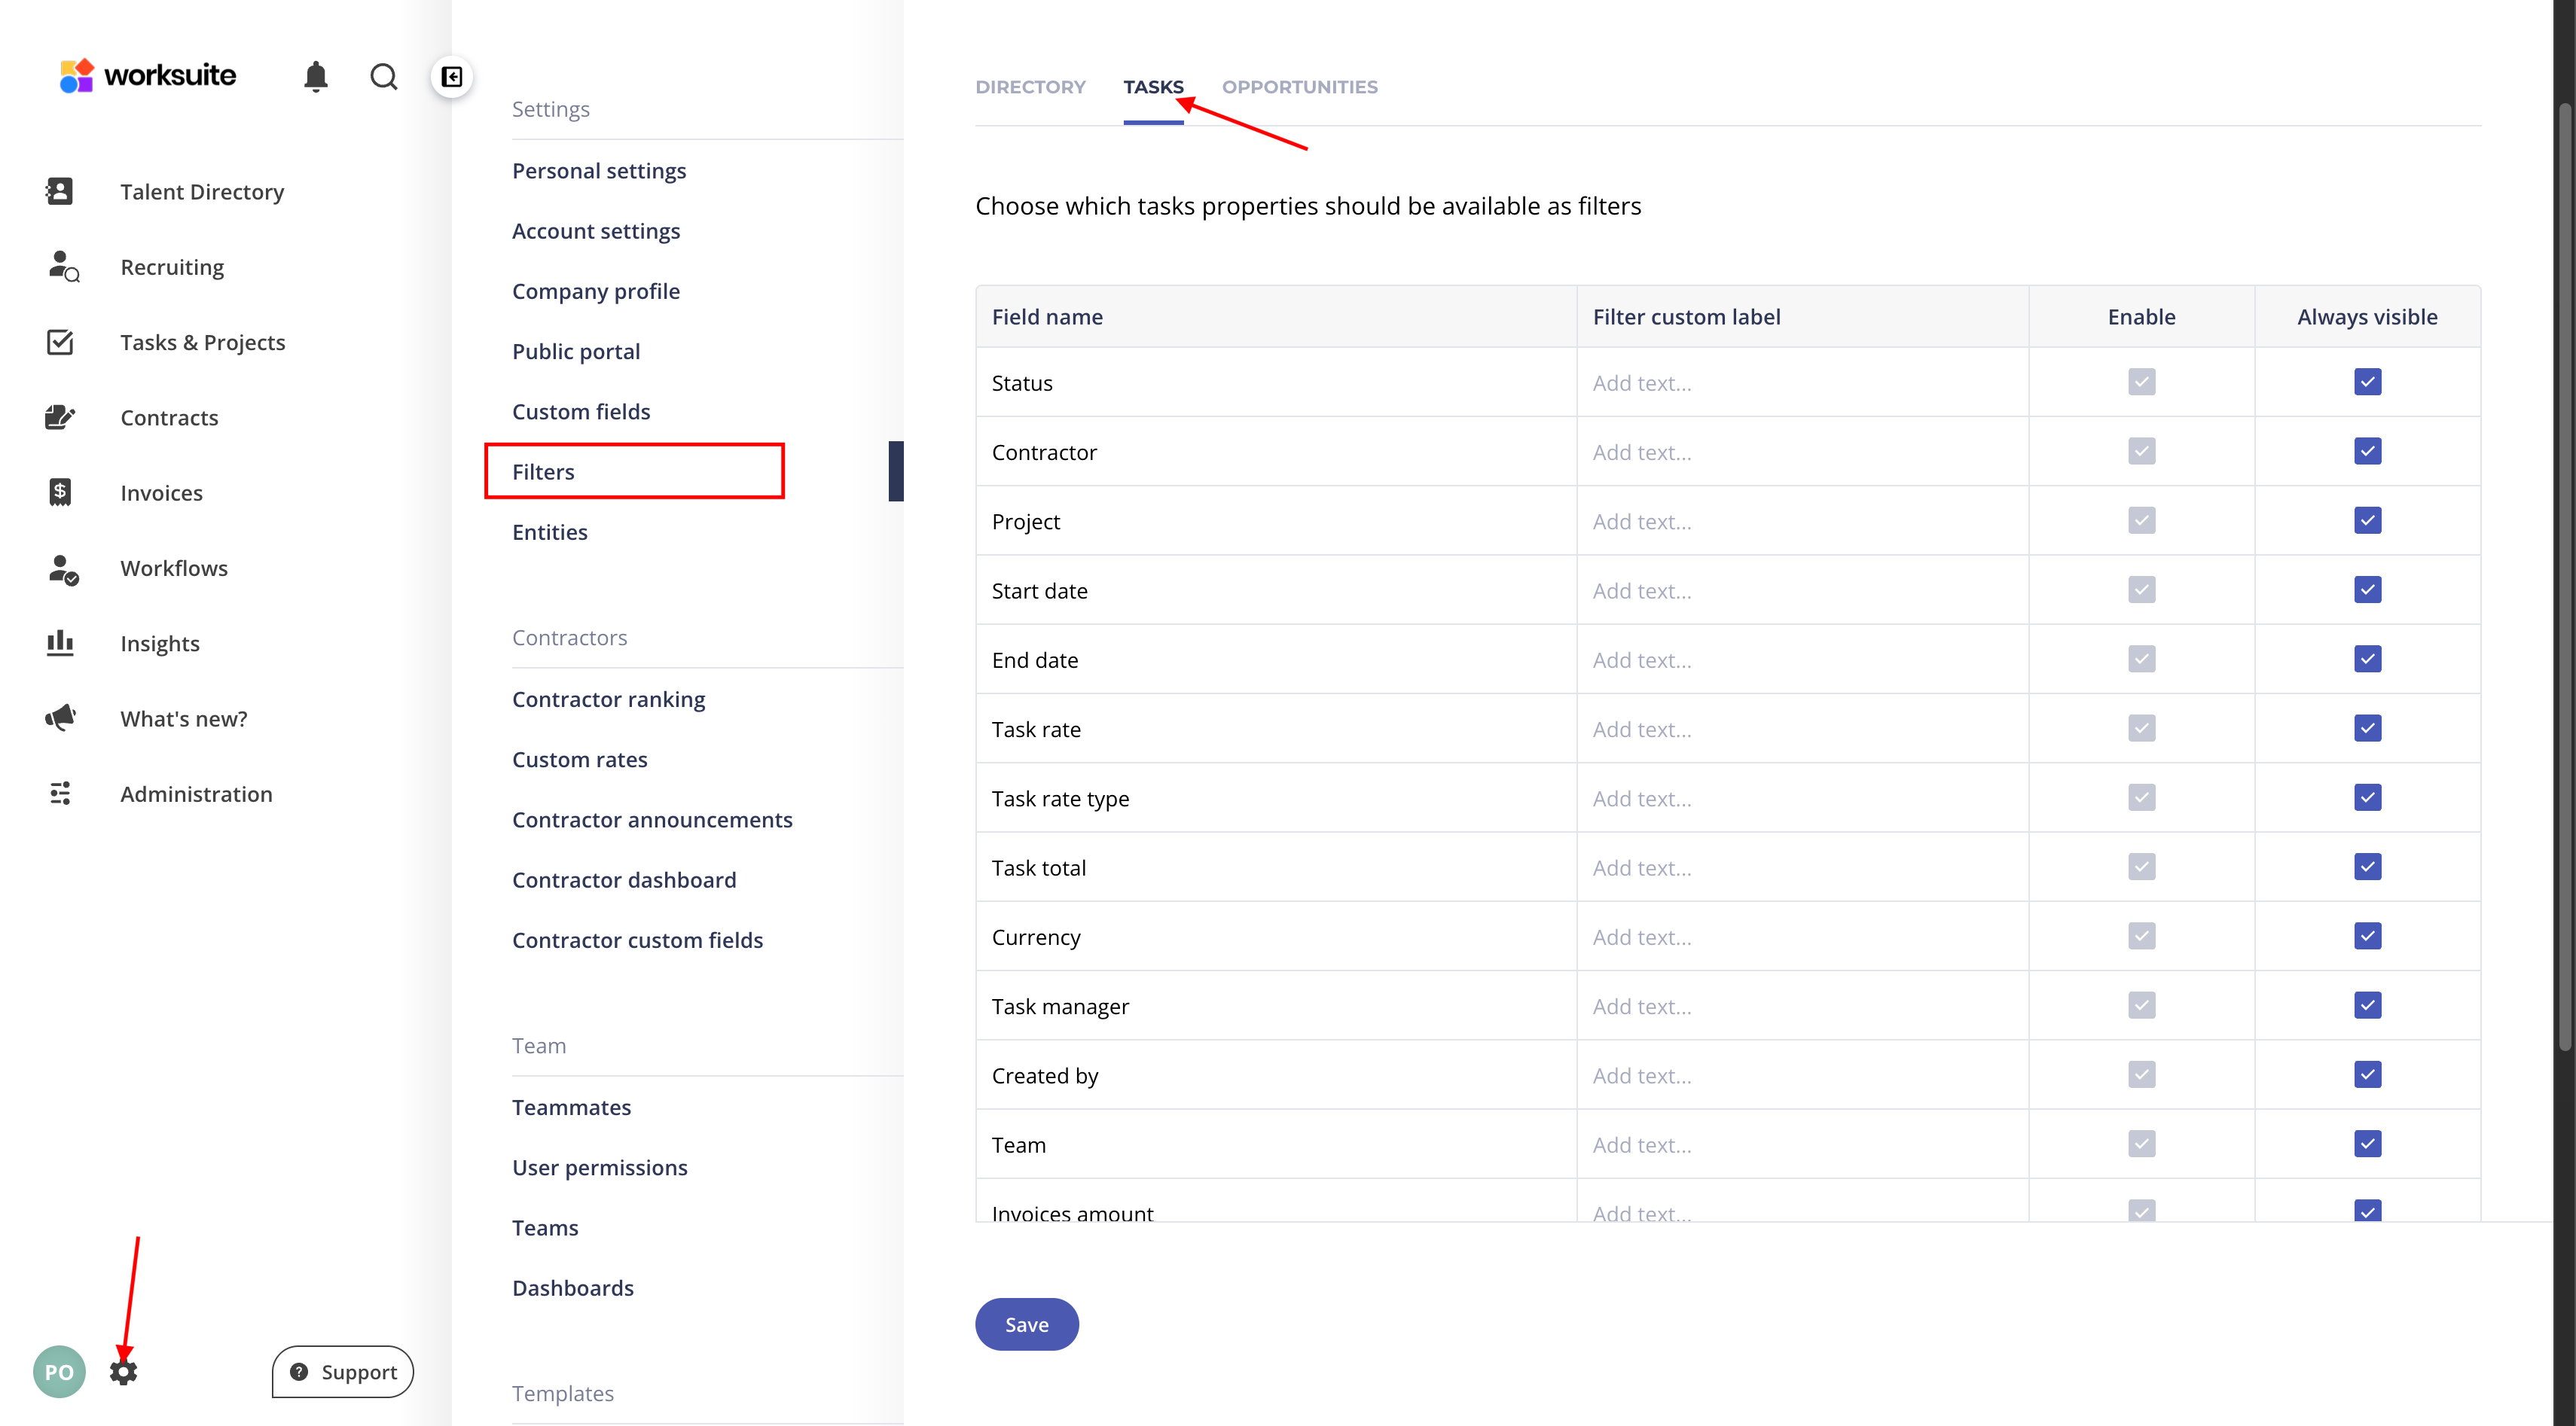
Task: Disable Always visible for Created by
Action: (2367, 1074)
